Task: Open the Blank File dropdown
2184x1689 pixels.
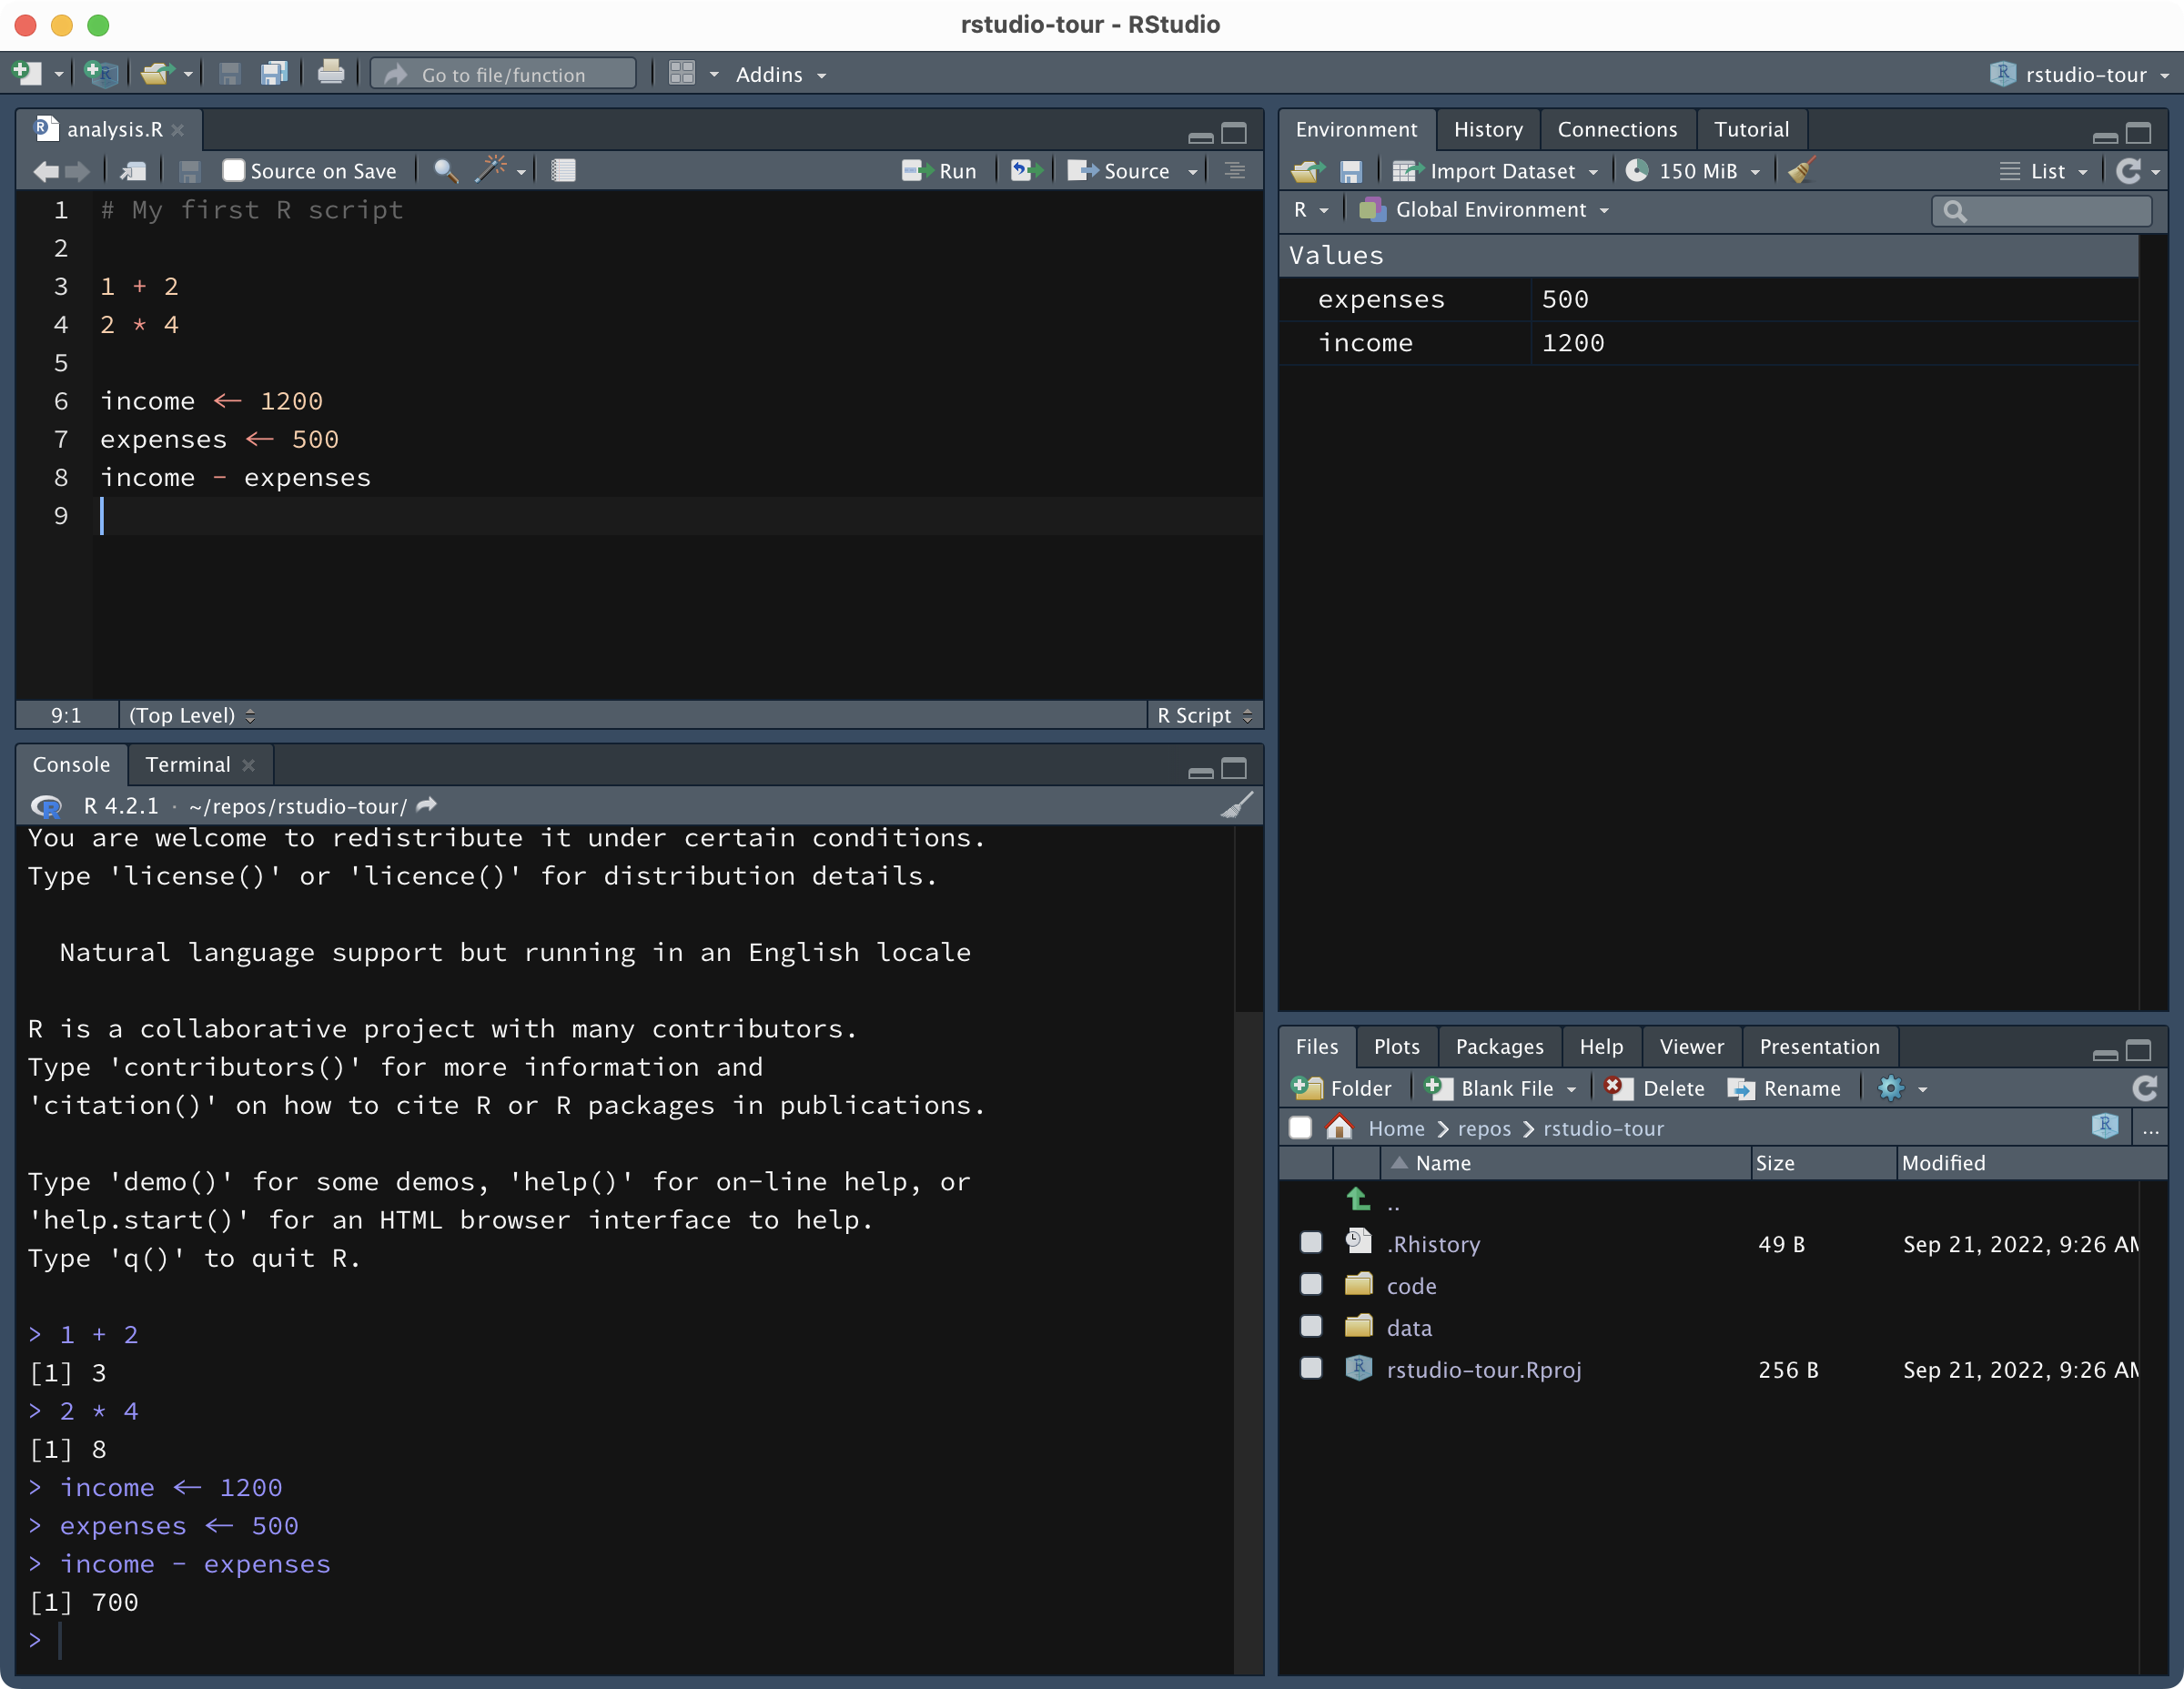Action: pyautogui.click(x=1499, y=1089)
